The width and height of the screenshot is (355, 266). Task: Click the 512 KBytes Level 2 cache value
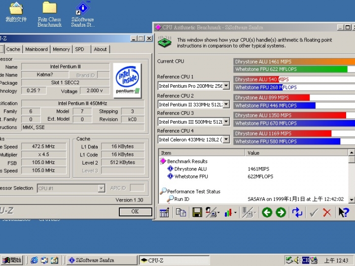coord(122,163)
